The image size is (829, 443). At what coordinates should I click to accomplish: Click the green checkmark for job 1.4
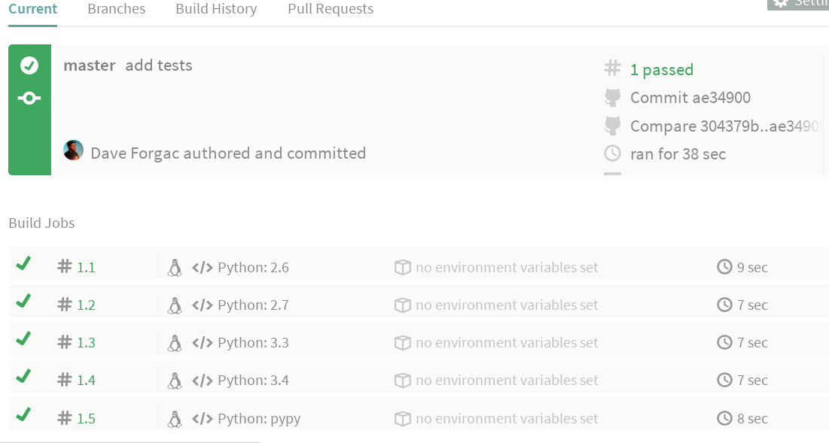point(23,376)
